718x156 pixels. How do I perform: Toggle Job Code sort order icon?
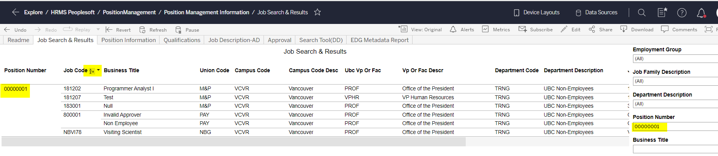(x=92, y=71)
